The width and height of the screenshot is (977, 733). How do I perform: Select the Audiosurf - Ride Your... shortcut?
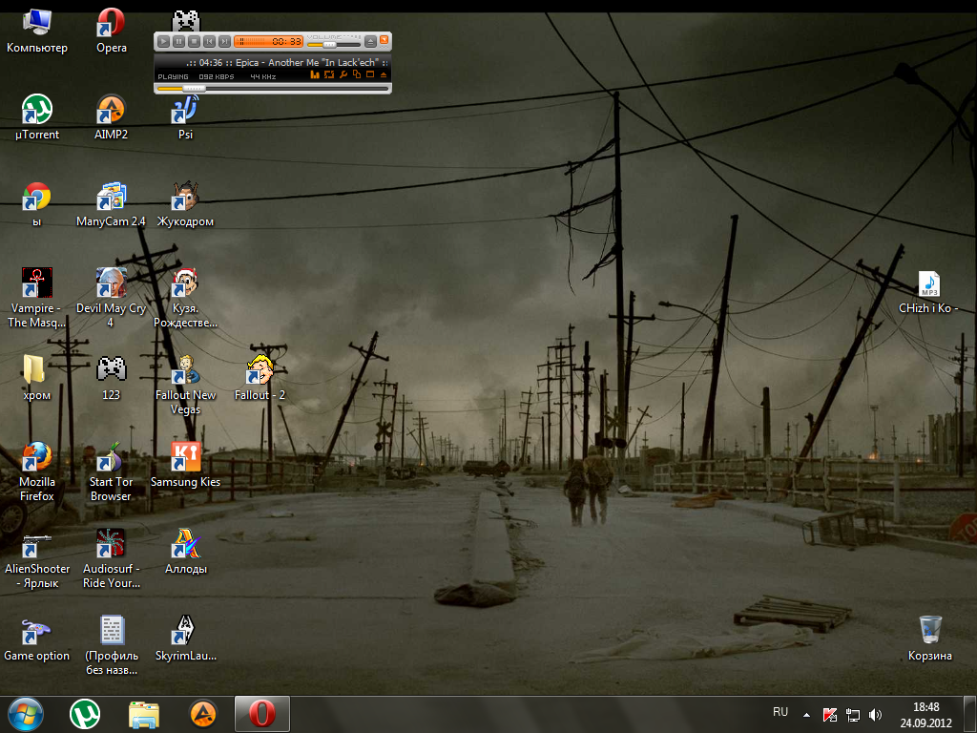coord(111,558)
